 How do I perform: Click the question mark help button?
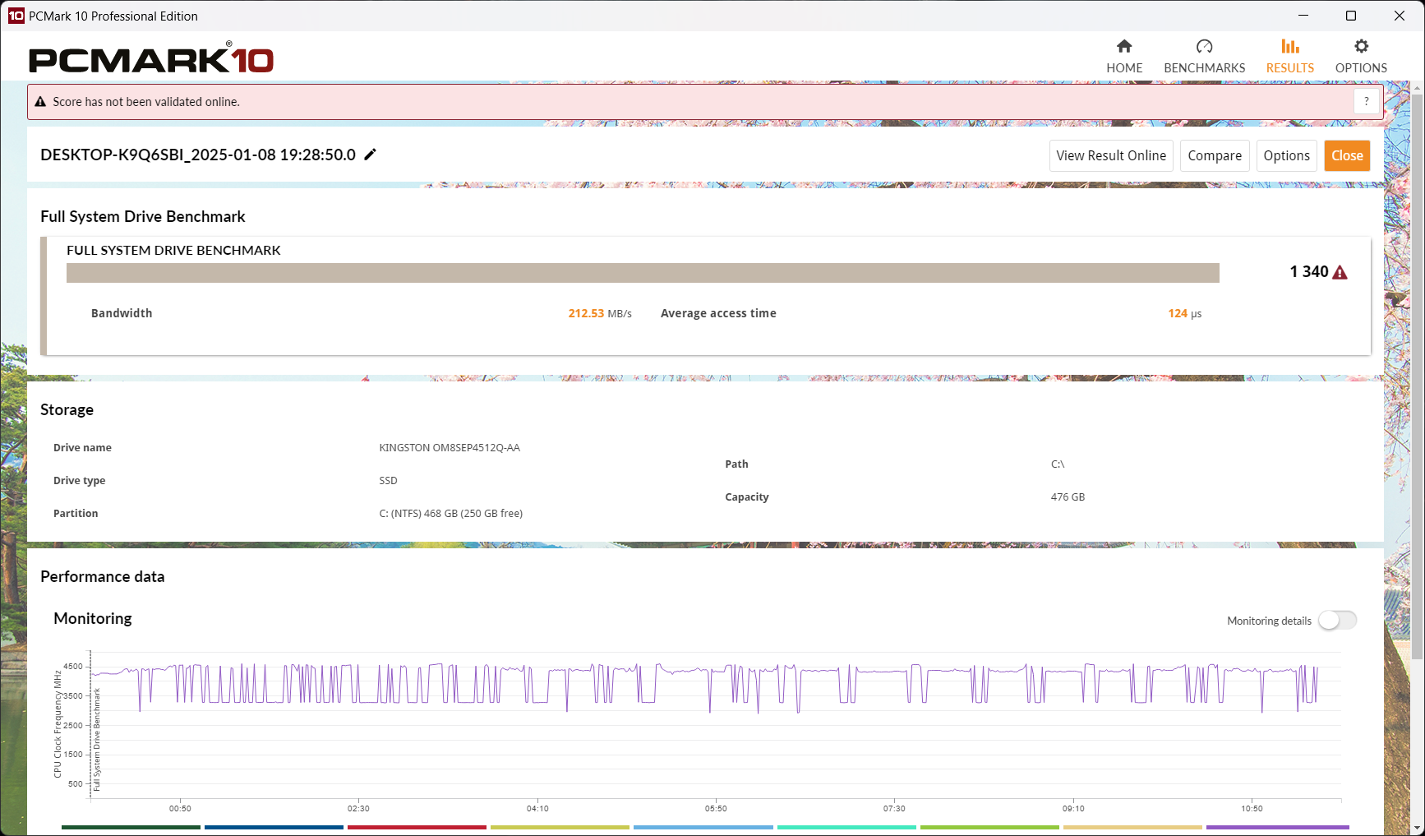pyautogui.click(x=1366, y=102)
